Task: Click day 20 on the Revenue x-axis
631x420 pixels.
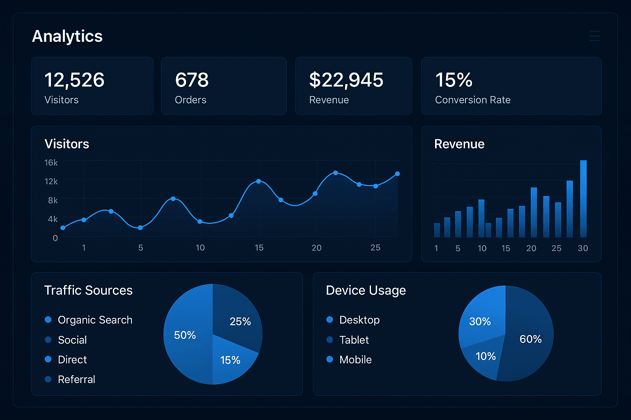Action: pos(531,248)
